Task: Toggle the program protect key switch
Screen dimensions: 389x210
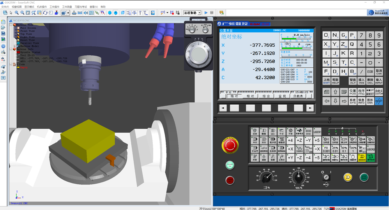Action: click(x=326, y=177)
